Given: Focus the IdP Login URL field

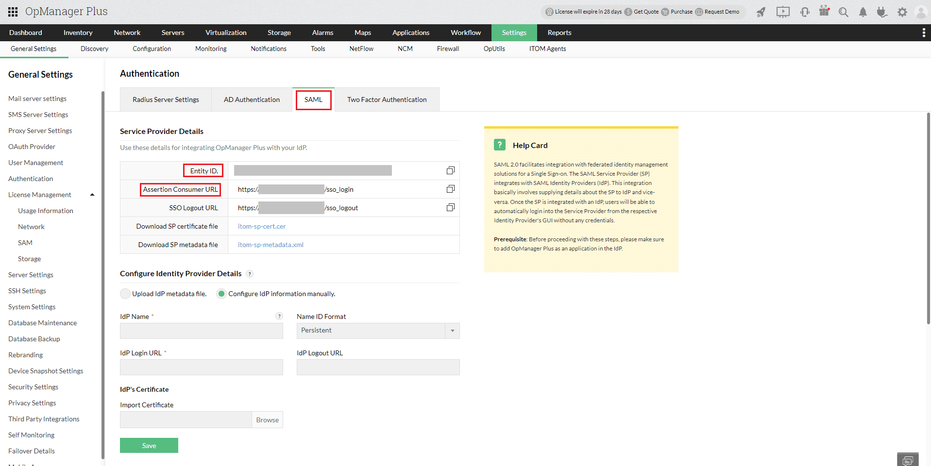Looking at the screenshot, I should click(202, 367).
